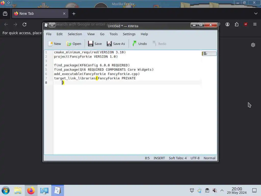Screen dimensions: 261x196
Task: Open the Selection menu
Action: pos(75,34)
